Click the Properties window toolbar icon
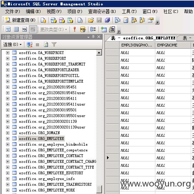The height and width of the screenshot is (194, 194). tap(150, 20)
